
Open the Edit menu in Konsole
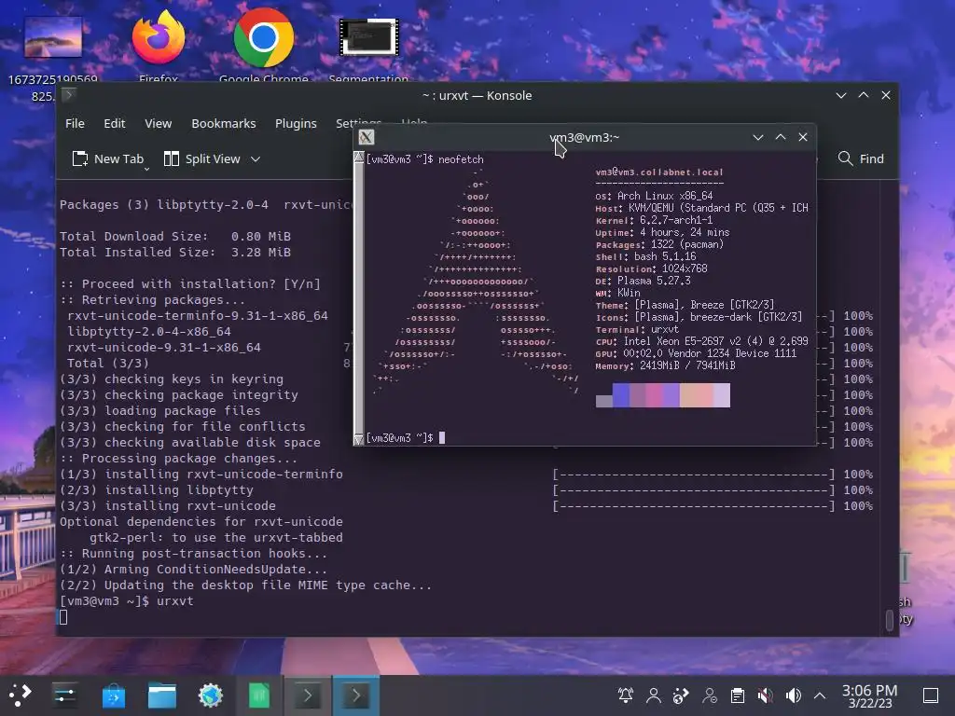[x=115, y=124]
